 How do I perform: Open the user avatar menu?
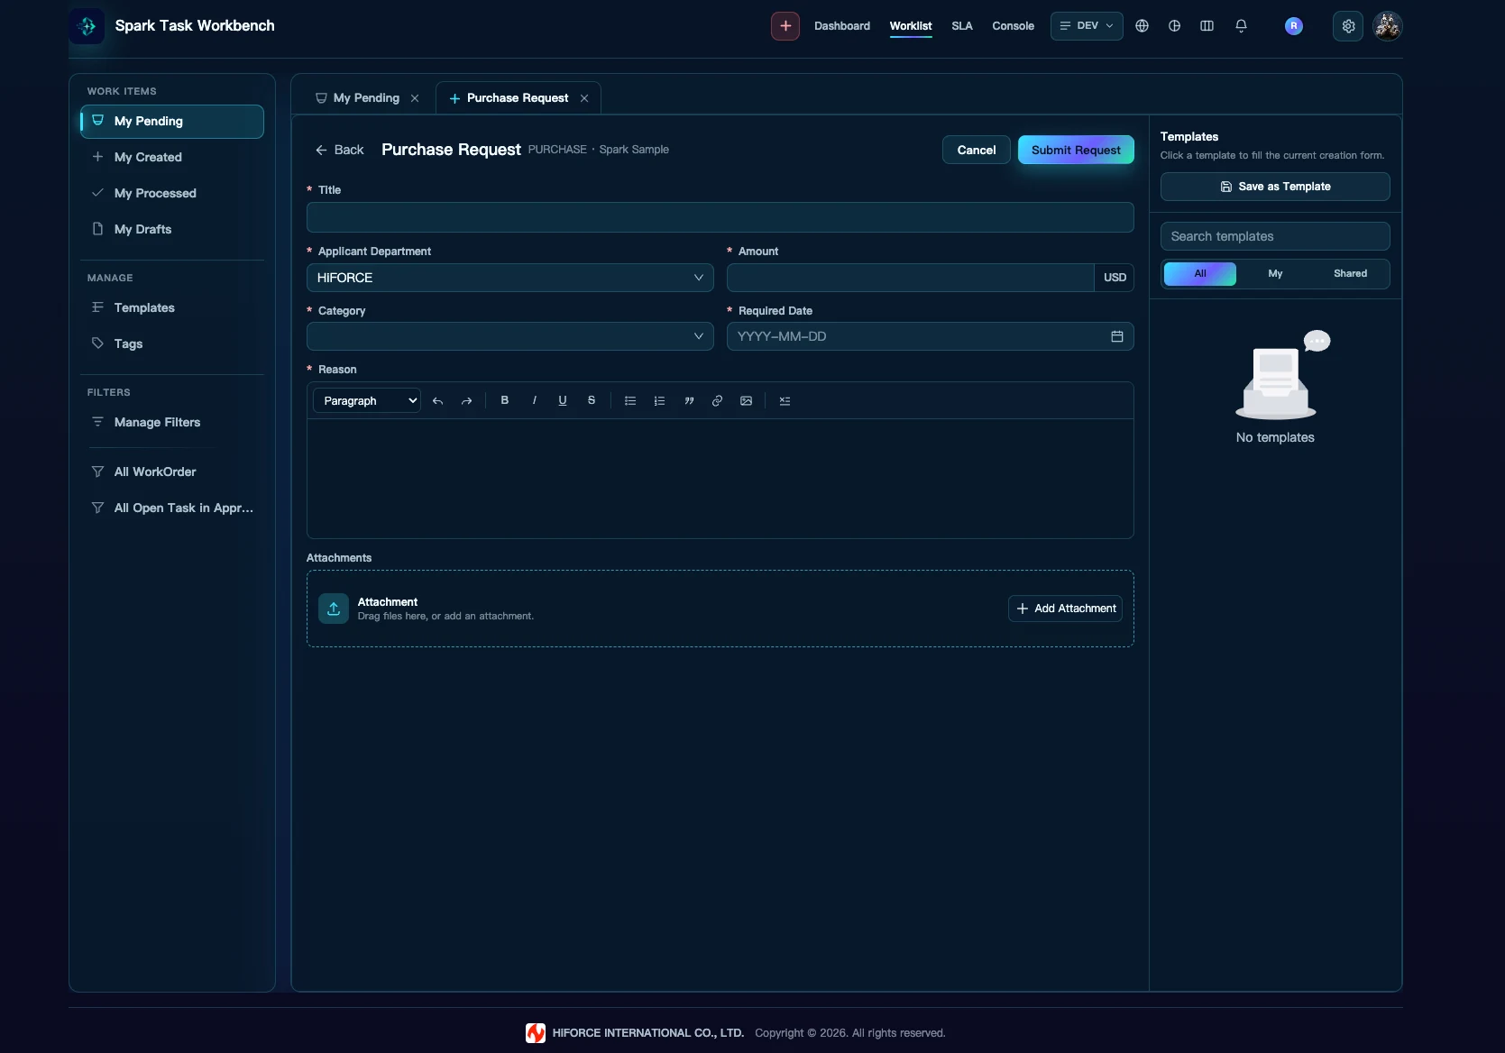tap(1387, 26)
